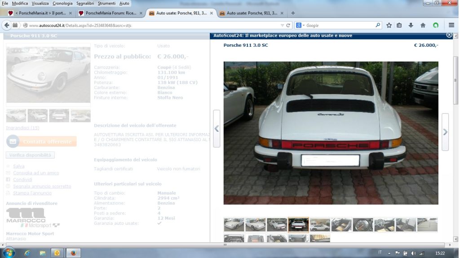This screenshot has width=460, height=258.
Task: Click the network signal tray icon
Action: (x=421, y=254)
